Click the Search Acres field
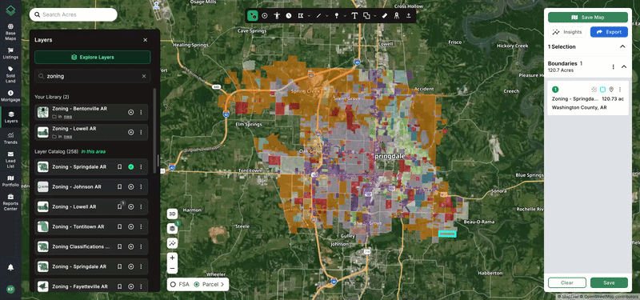The width and height of the screenshot is (640, 300). (x=74, y=14)
